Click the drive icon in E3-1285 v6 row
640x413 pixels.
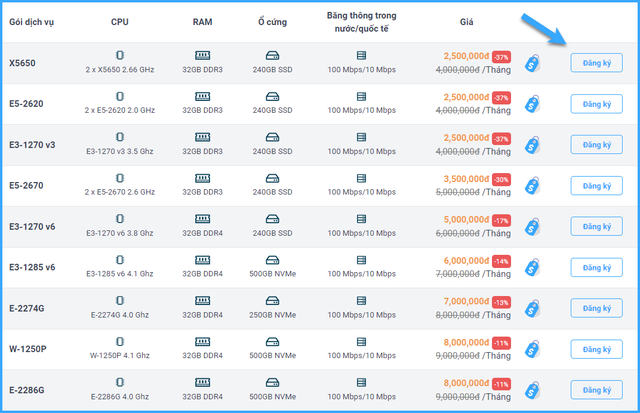(272, 260)
